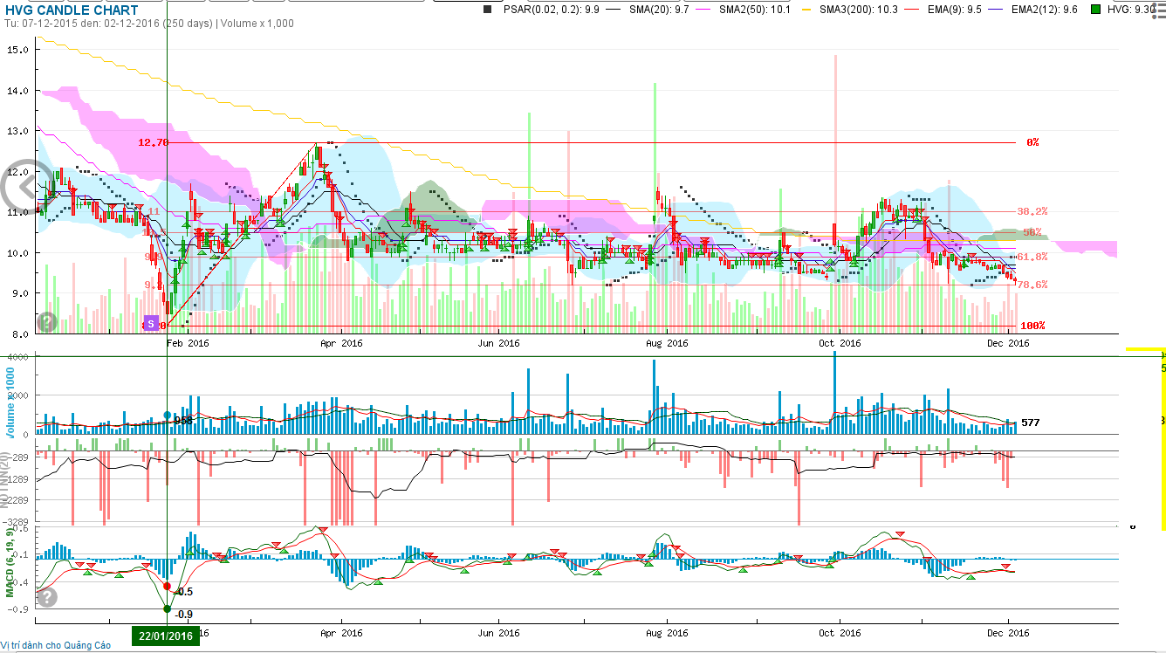Click the Oct 2016 label on the candle chart axis
Image resolution: width=1166 pixels, height=653 pixels.
click(x=840, y=343)
